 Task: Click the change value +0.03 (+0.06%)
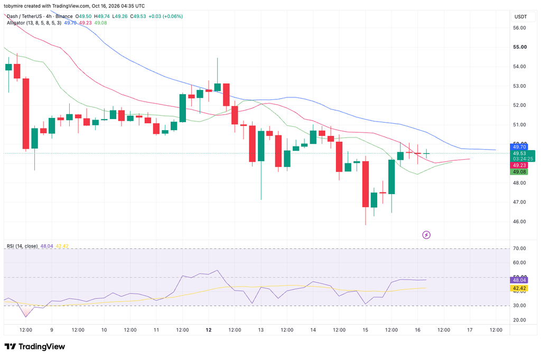click(x=165, y=16)
